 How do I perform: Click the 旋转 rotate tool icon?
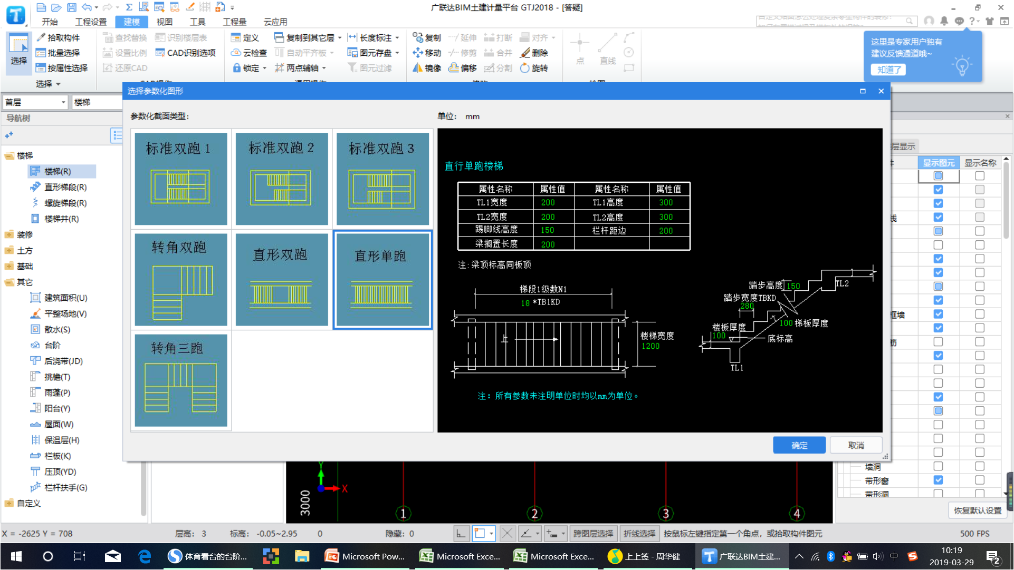525,68
